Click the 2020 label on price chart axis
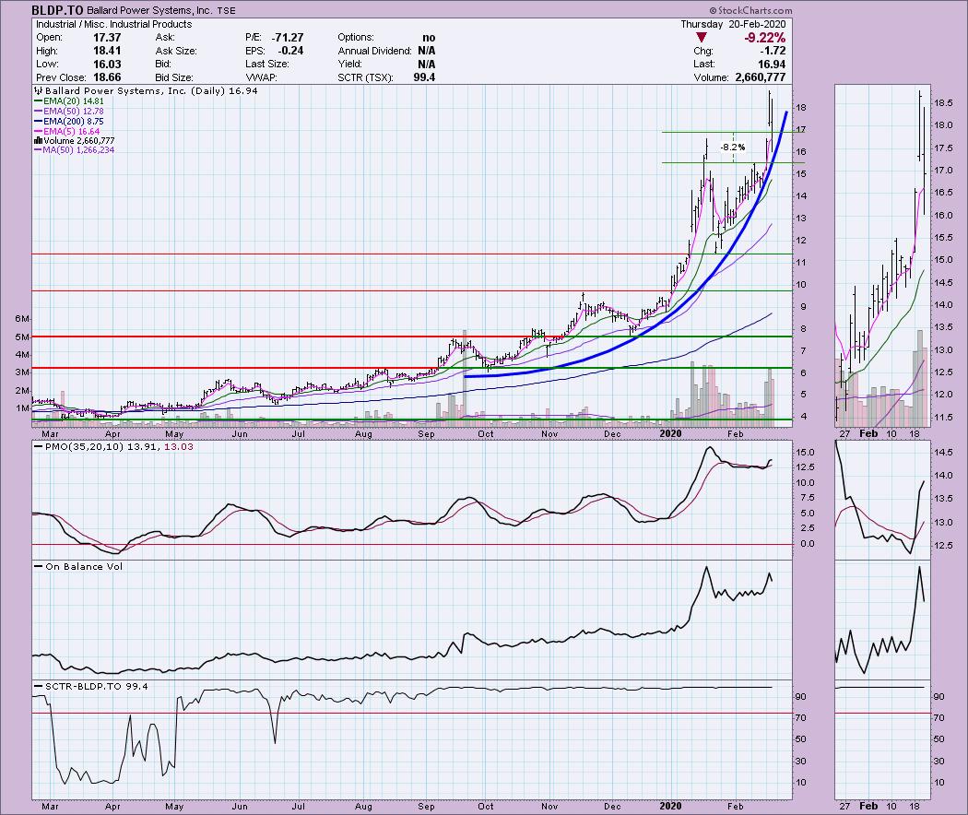968x815 pixels. 670,432
